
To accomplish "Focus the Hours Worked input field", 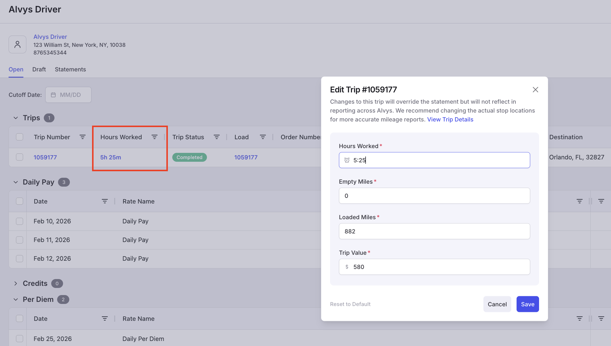I will [x=434, y=160].
